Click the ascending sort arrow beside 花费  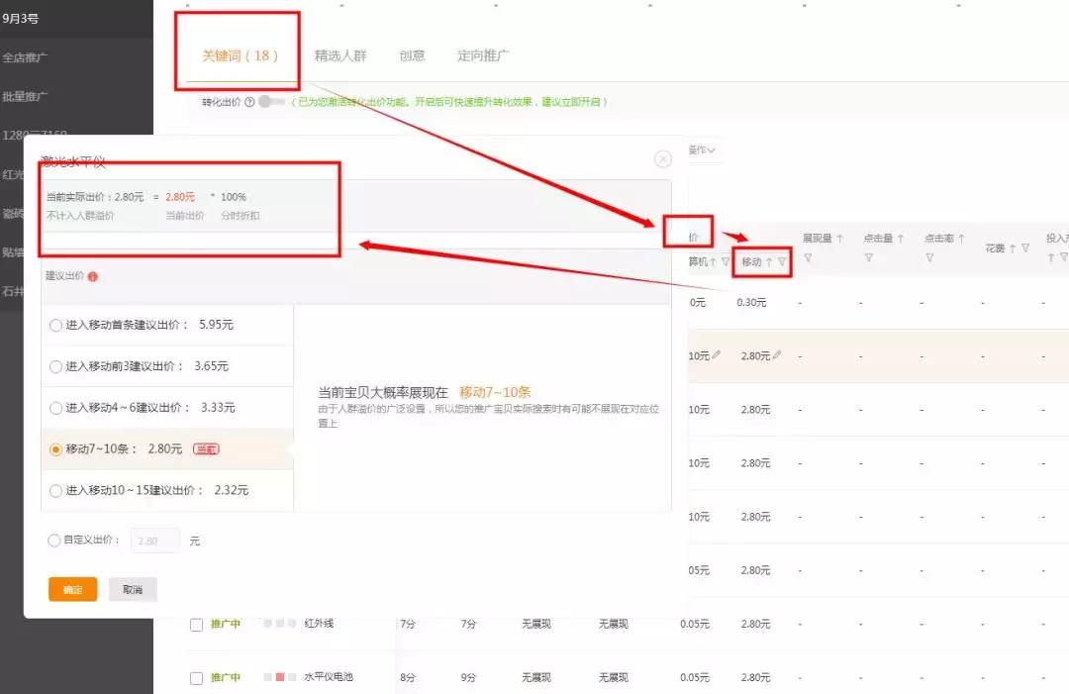(x=1012, y=248)
